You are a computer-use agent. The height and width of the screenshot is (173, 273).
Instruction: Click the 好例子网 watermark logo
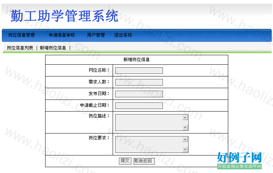(239, 160)
